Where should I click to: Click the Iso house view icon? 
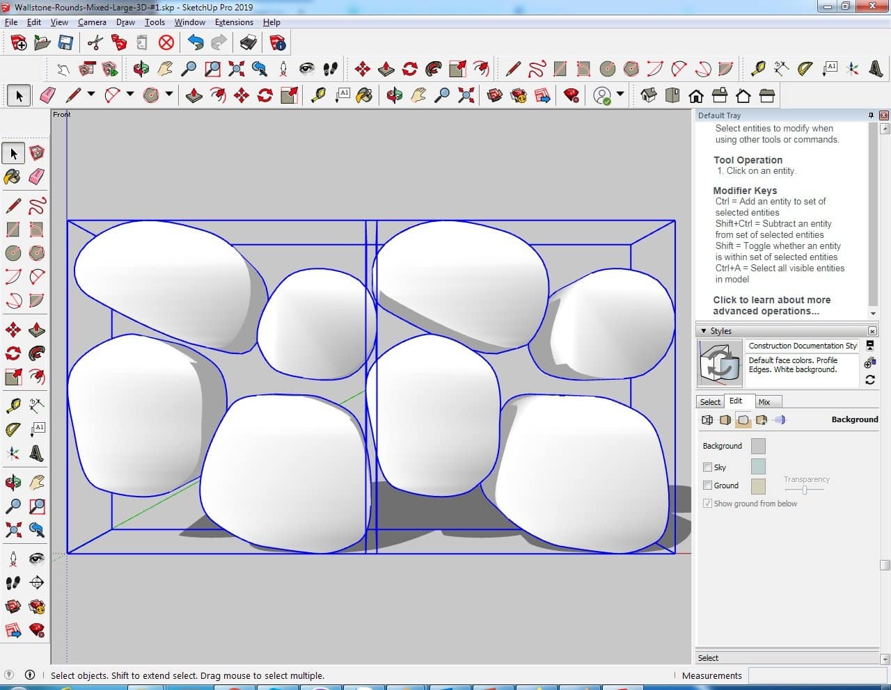649,95
